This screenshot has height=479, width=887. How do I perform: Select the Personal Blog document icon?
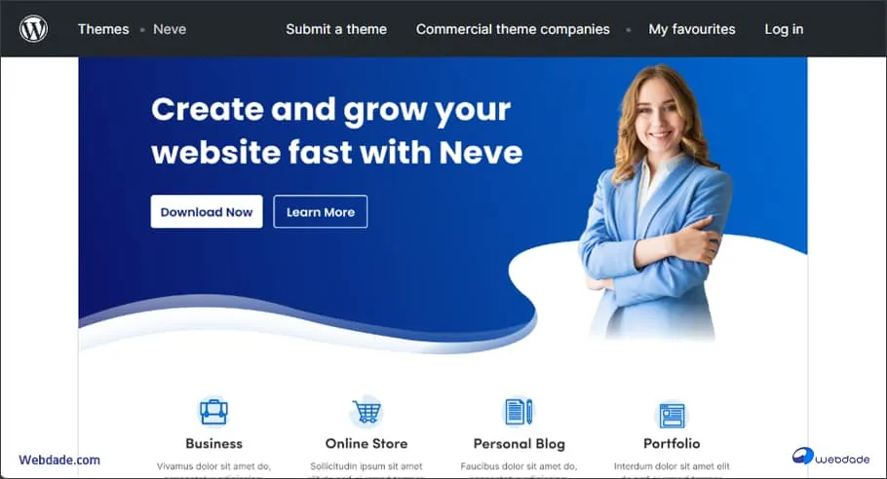(519, 411)
